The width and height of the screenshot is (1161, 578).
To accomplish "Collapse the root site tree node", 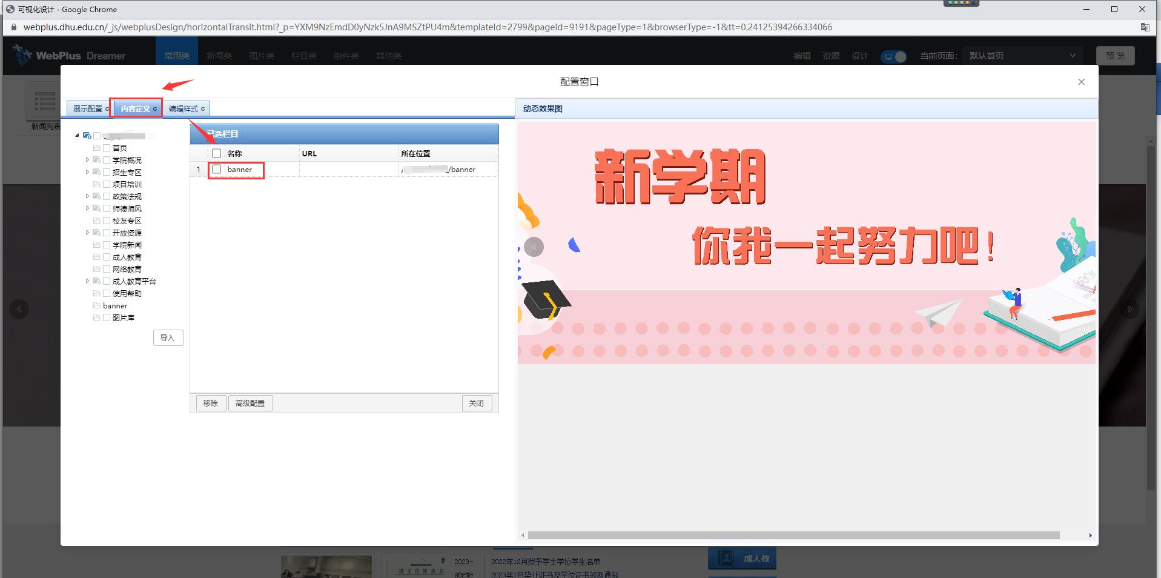I will 77,136.
